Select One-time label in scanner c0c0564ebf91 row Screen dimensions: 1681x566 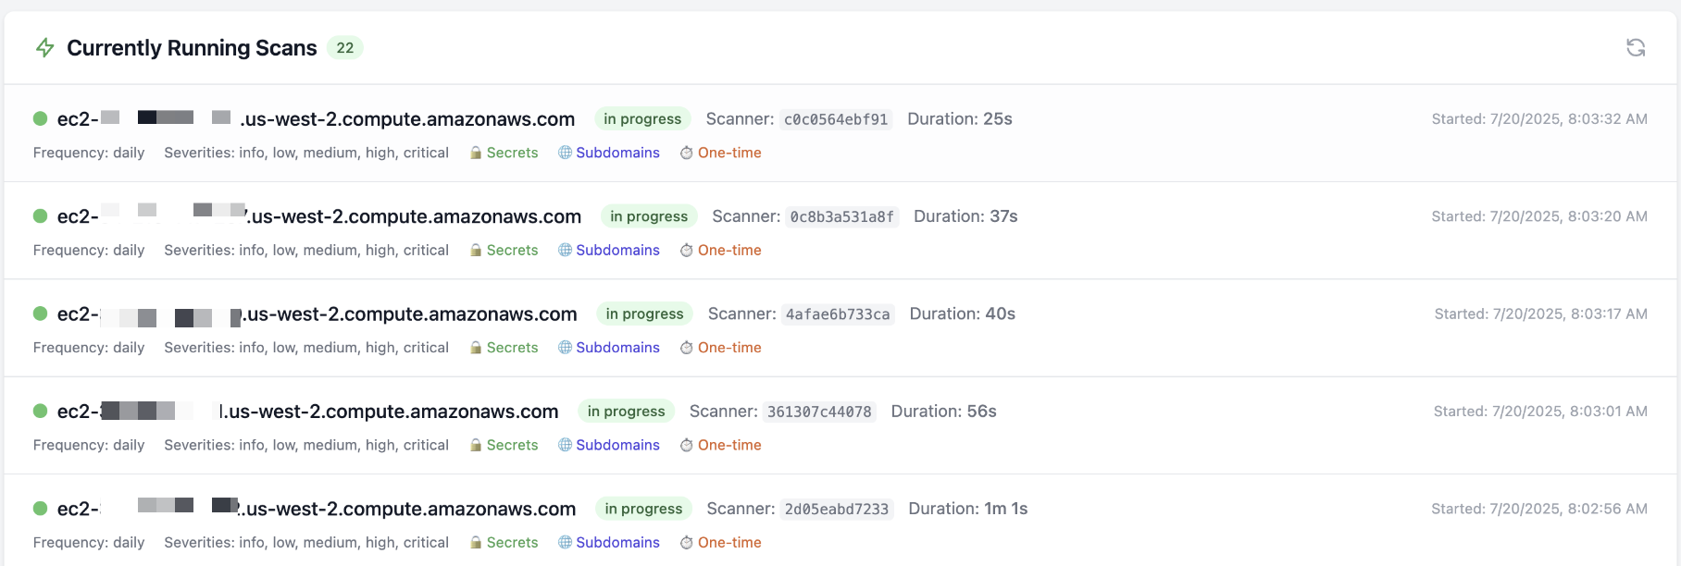coord(729,153)
